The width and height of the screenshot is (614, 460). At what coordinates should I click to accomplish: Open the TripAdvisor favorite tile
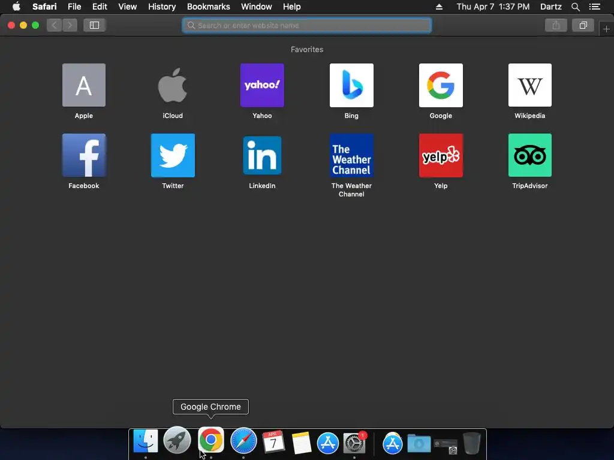pos(530,155)
